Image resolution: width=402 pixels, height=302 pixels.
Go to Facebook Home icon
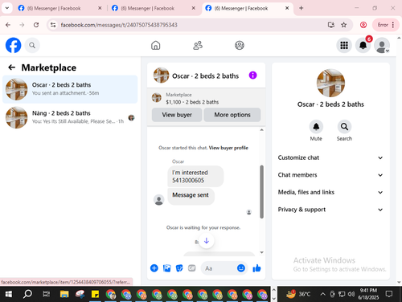pos(155,45)
